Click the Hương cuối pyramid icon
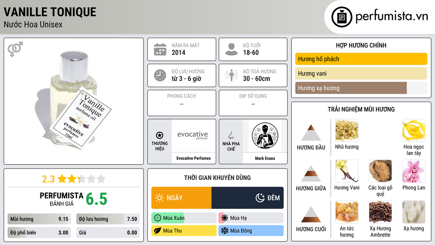435x245 pixels. (311, 214)
